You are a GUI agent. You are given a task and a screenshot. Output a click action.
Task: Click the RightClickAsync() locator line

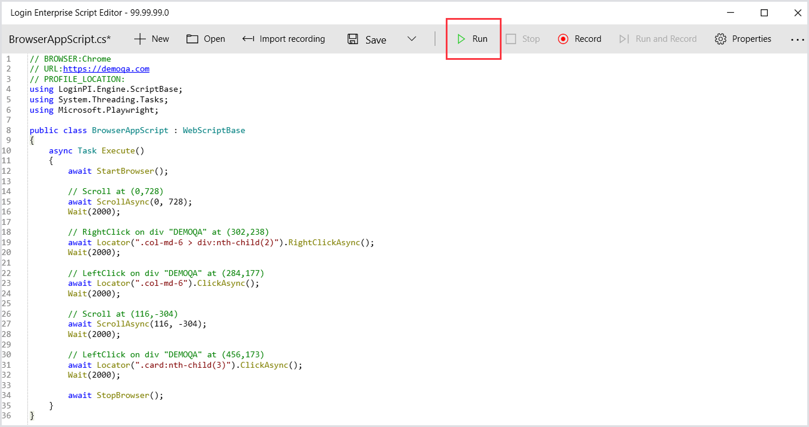(x=221, y=242)
